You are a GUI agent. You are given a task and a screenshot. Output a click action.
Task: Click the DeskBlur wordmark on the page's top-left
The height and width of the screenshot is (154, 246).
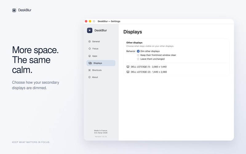coord(25,10)
